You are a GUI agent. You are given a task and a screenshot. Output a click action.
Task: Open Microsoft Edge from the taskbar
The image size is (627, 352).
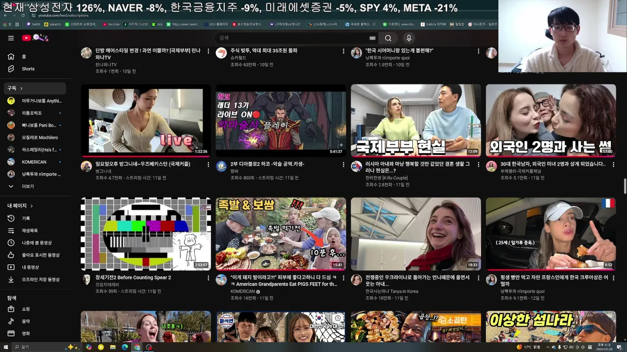pos(124,347)
